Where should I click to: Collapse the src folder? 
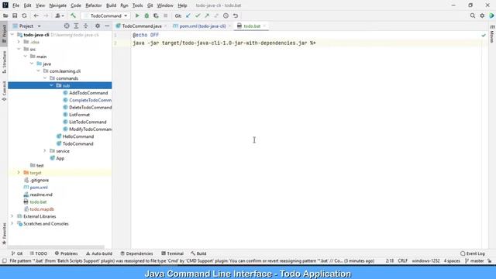[19, 49]
